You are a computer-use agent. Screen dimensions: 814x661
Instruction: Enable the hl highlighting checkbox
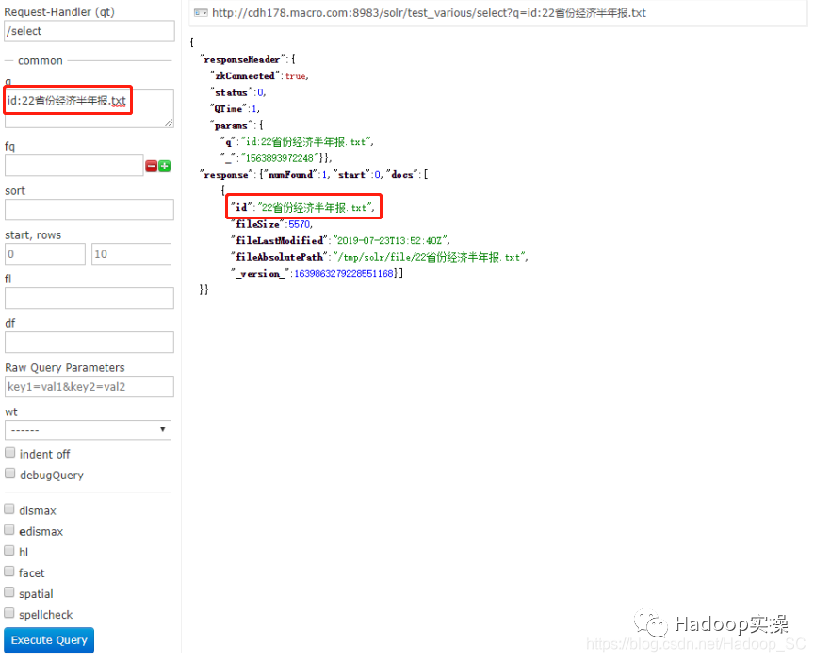tap(9, 551)
